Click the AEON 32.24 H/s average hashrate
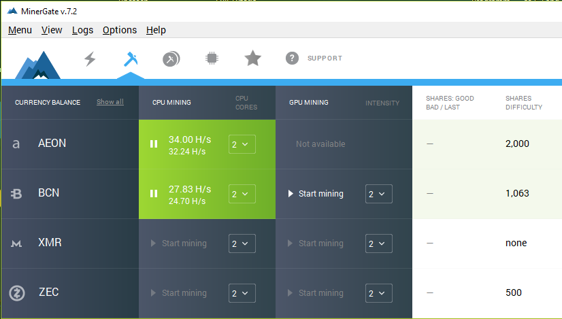Screen dimensions: 562x319 point(187,152)
